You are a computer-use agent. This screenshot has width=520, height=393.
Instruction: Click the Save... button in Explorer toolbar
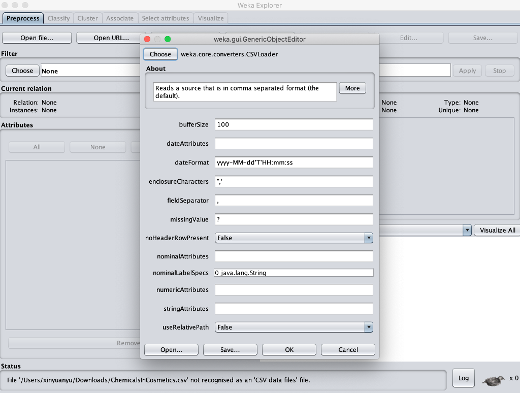coord(482,38)
